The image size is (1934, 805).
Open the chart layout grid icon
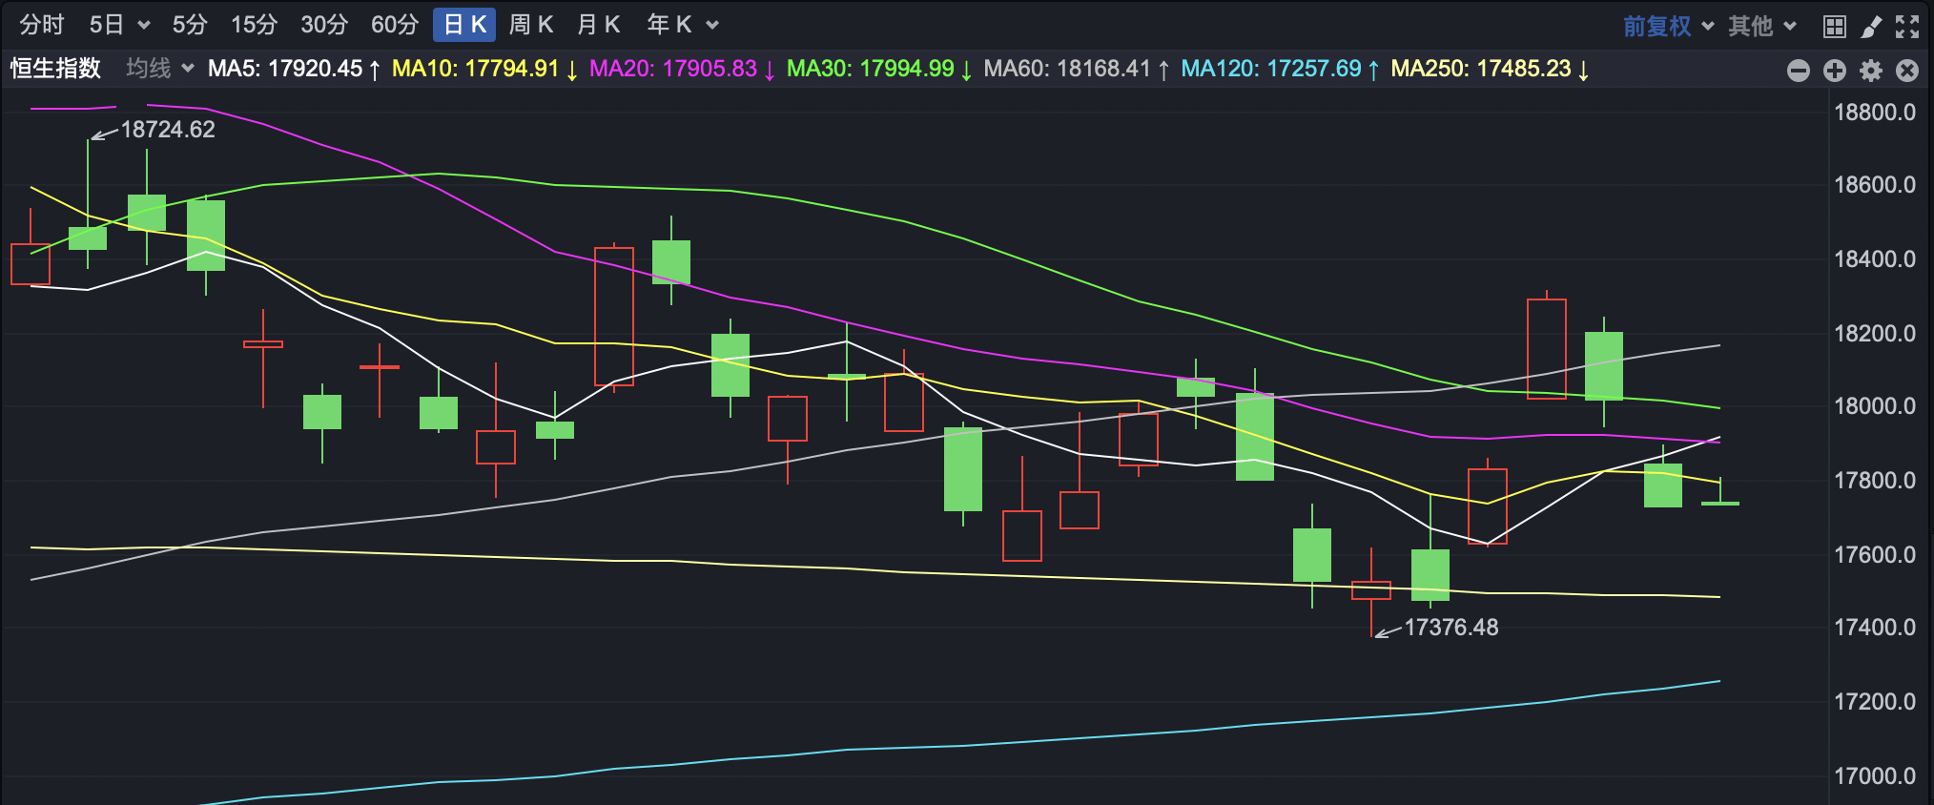coord(1834,26)
